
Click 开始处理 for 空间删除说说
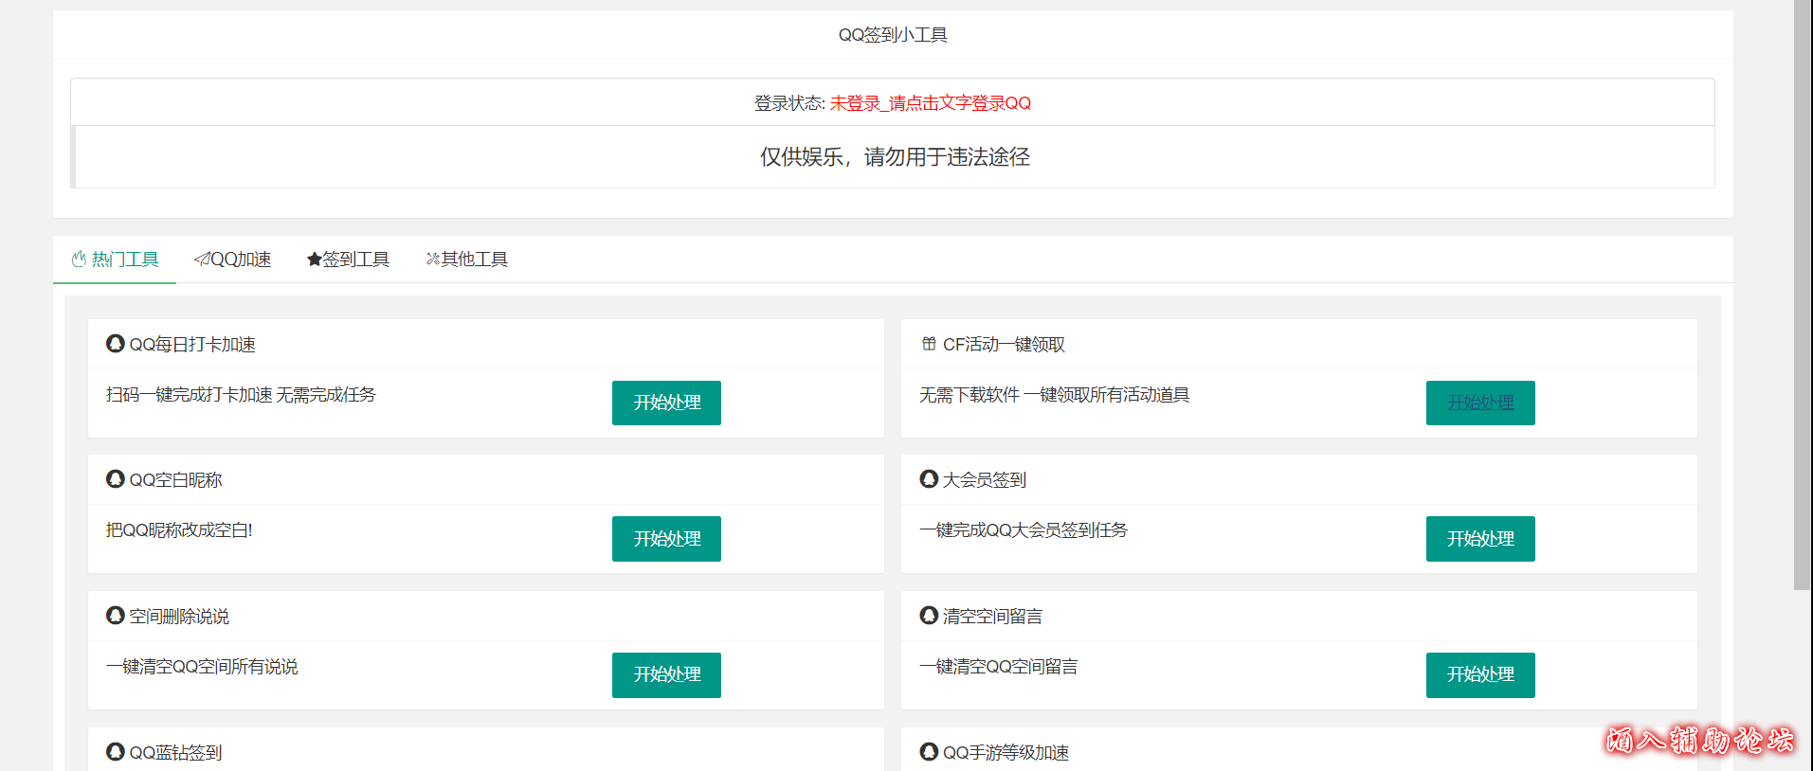tap(666, 674)
